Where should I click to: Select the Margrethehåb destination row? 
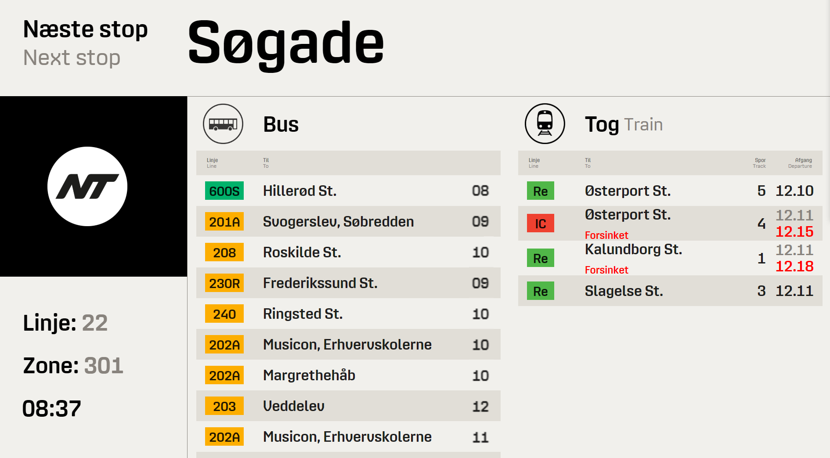[x=348, y=375]
